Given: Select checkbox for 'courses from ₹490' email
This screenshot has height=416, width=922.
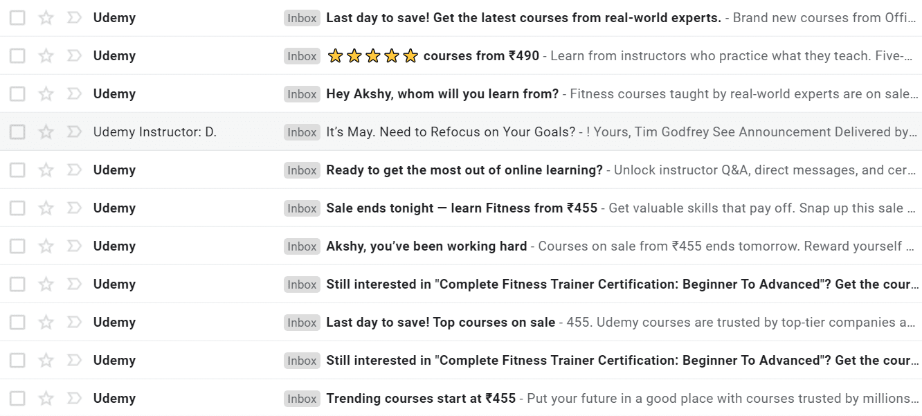Looking at the screenshot, I should (18, 56).
